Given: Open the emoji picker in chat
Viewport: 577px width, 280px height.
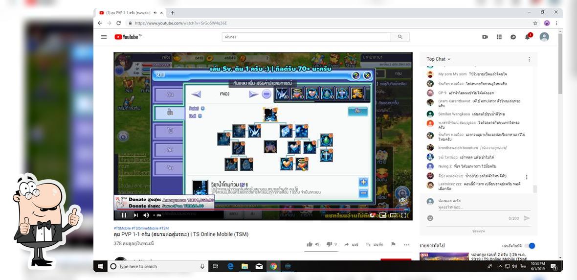Looking at the screenshot, I should click(430, 218).
